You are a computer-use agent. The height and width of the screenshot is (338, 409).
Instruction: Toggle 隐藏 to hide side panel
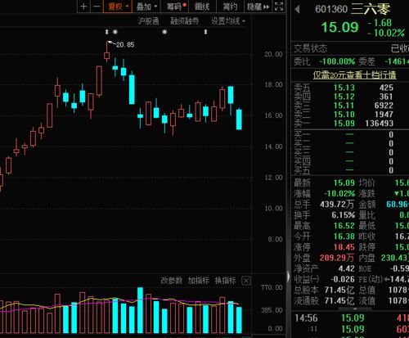point(258,7)
